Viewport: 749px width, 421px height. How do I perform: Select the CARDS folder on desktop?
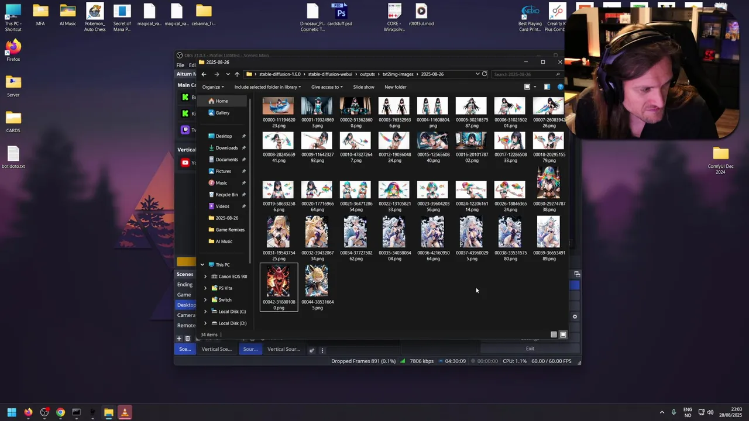(13, 122)
